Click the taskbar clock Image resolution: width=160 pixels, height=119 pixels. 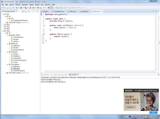[153, 117]
